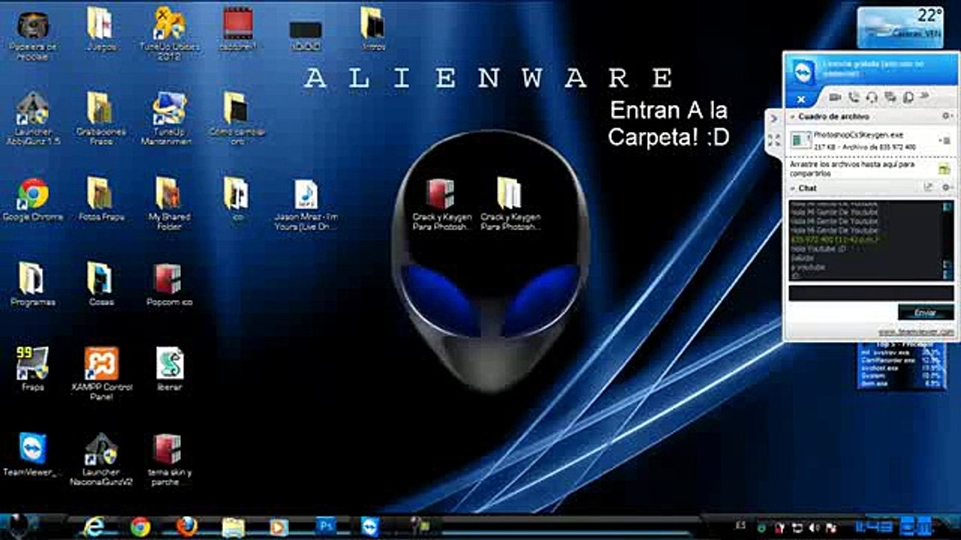Open Google Chrome desktop shortcut
The height and width of the screenshot is (540, 961).
pos(33,199)
